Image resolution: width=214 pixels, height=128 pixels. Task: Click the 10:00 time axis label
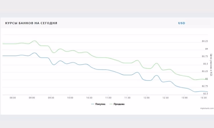70,98
